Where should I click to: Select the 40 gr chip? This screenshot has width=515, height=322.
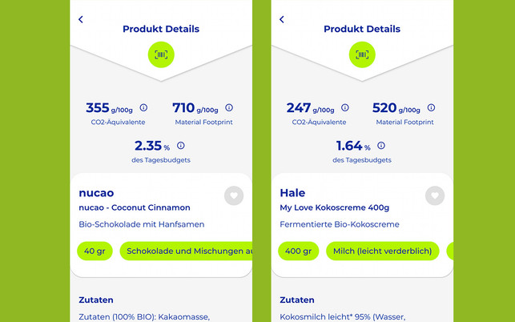click(95, 251)
